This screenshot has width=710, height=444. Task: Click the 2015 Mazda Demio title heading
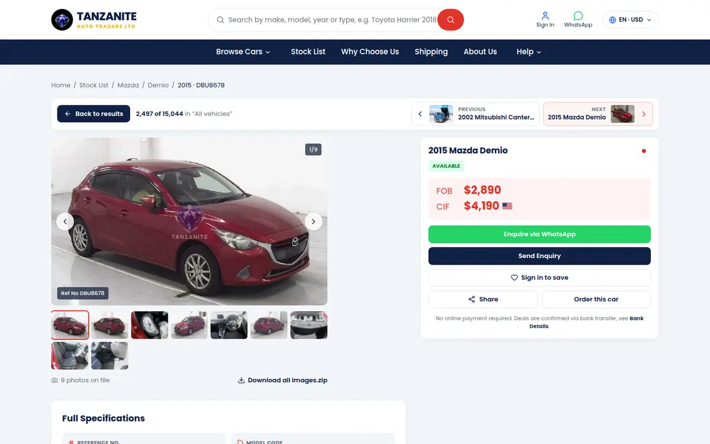468,150
